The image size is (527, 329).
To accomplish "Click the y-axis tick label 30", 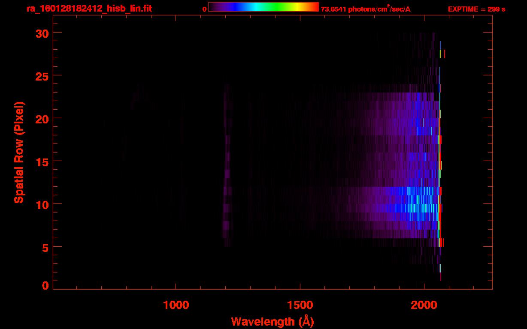I will (42, 33).
